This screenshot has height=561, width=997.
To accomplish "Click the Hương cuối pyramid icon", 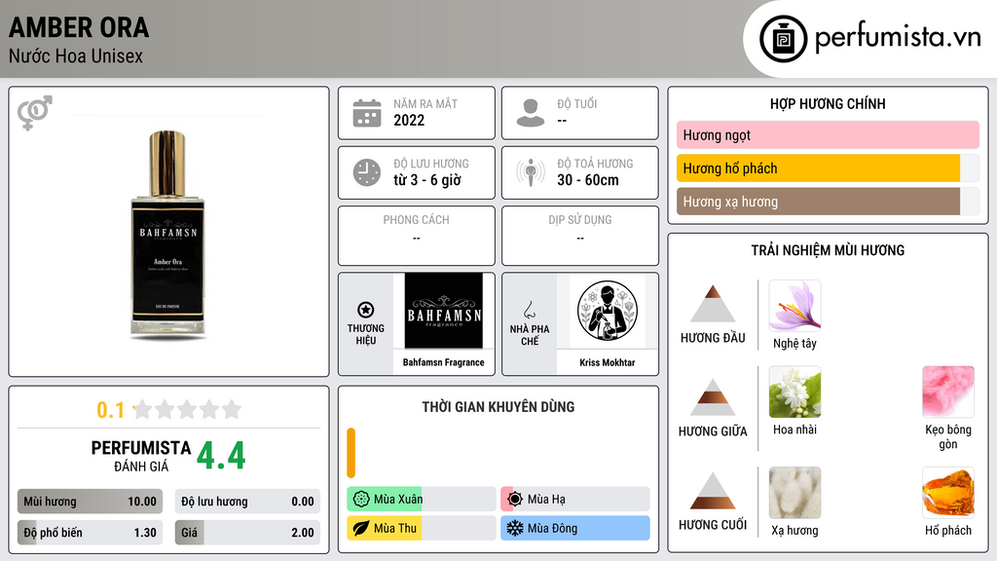I will (713, 491).
